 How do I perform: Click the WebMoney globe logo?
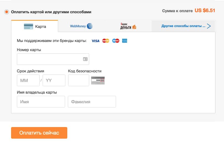click(x=90, y=26)
